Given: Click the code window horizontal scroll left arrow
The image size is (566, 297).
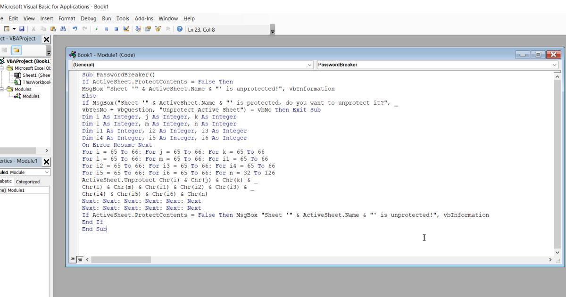Looking at the screenshot, I should pyautogui.click(x=87, y=260).
